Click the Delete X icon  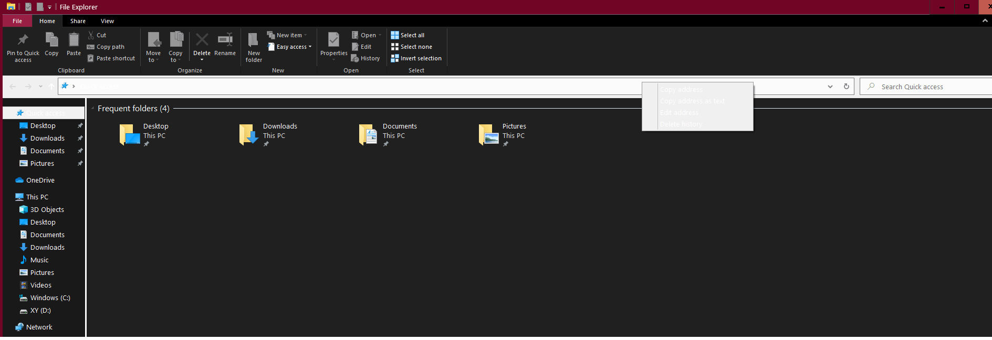pyautogui.click(x=202, y=40)
